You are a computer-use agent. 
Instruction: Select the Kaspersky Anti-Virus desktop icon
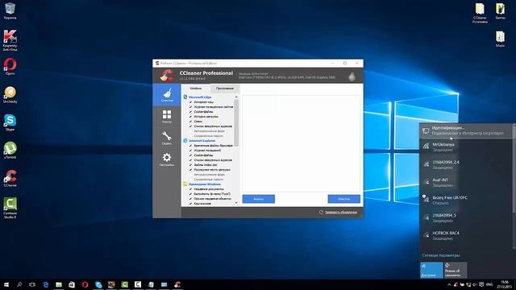click(10, 40)
